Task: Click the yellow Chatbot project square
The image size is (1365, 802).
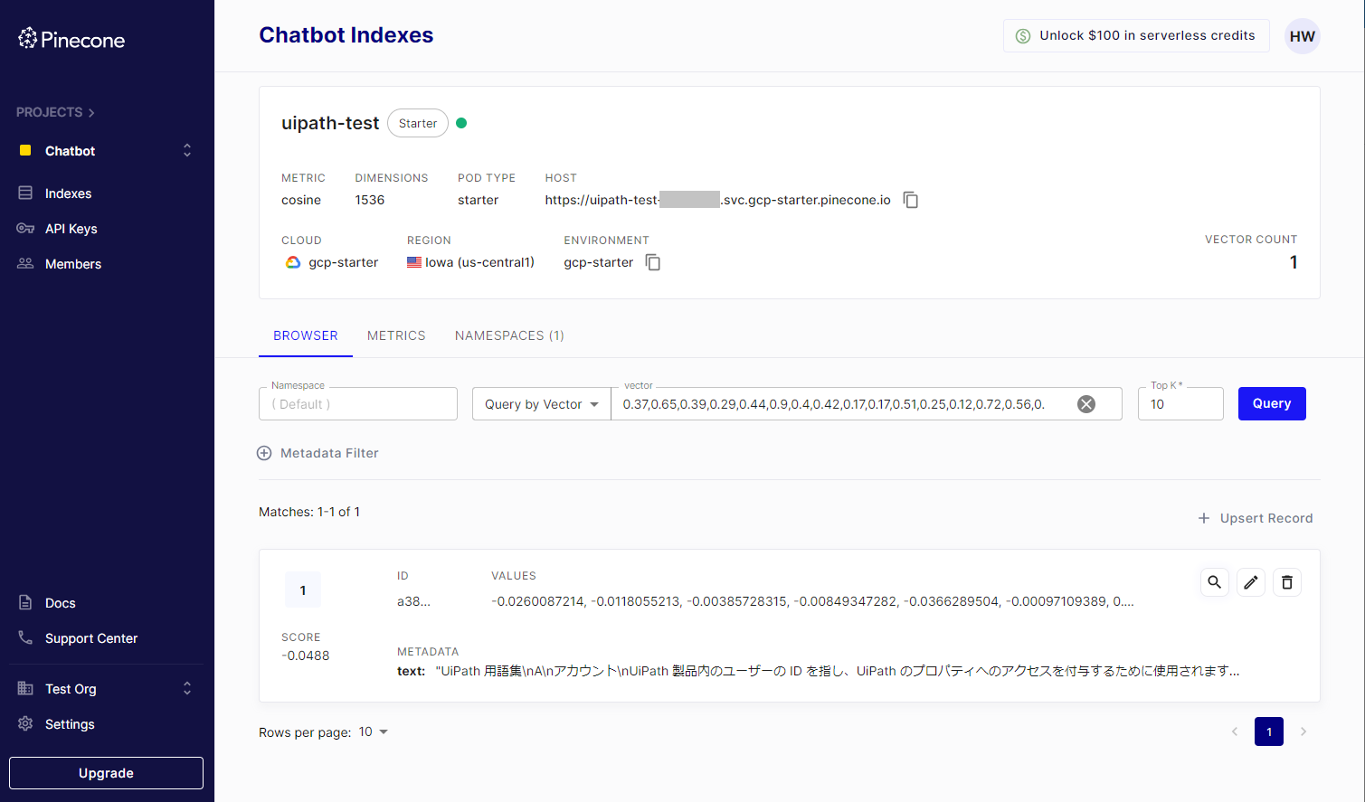Action: (25, 150)
